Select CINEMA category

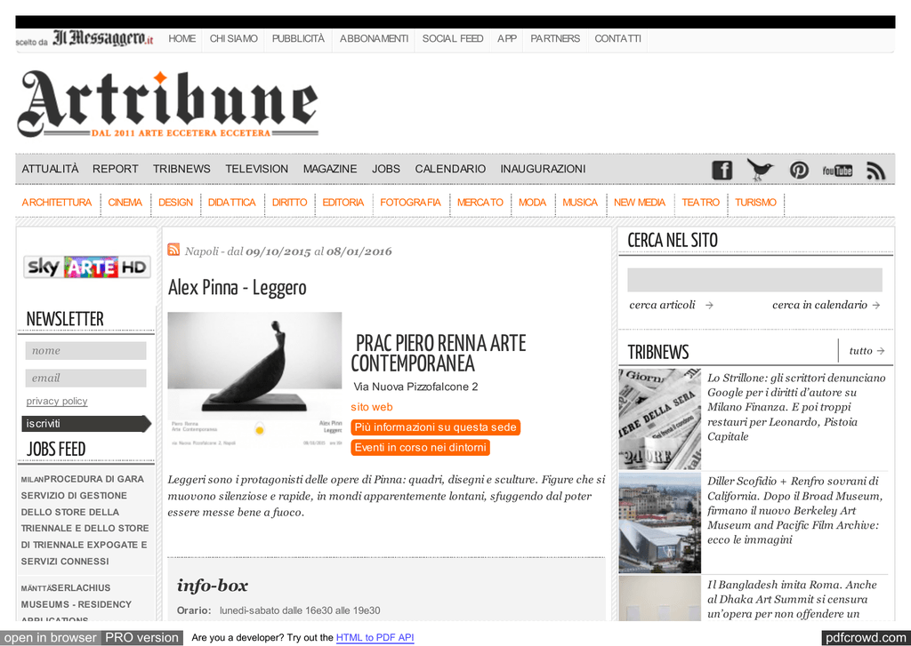click(125, 202)
